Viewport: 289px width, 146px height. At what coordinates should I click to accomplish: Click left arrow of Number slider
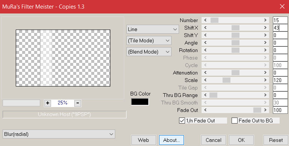coord(205,20)
